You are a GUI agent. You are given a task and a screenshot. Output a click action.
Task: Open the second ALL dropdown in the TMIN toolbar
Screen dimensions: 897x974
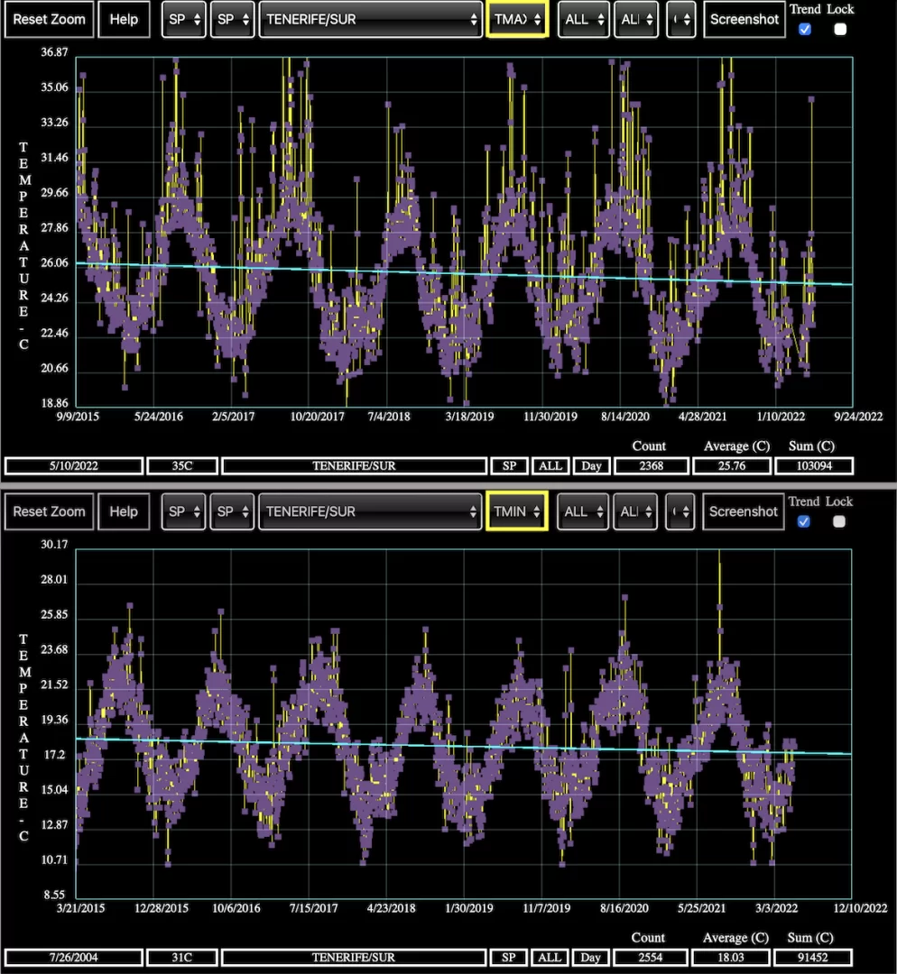tap(636, 511)
